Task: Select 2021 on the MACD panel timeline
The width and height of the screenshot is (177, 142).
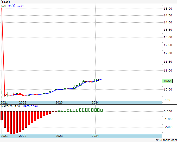Action: (4, 136)
